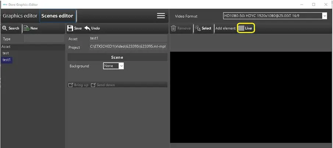Expand the Video Format dropdown
333x148 pixels.
point(324,16)
